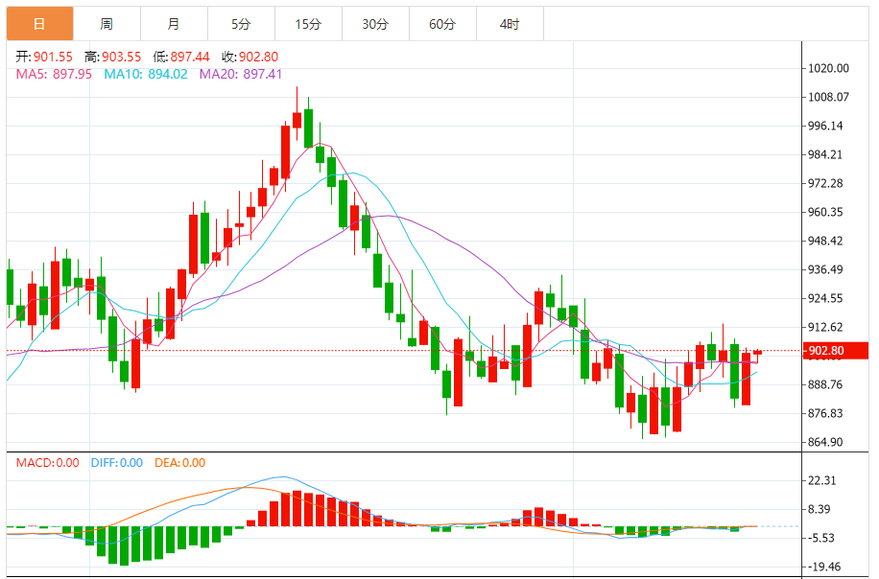Click the 876.83 price axis label

tap(825, 413)
